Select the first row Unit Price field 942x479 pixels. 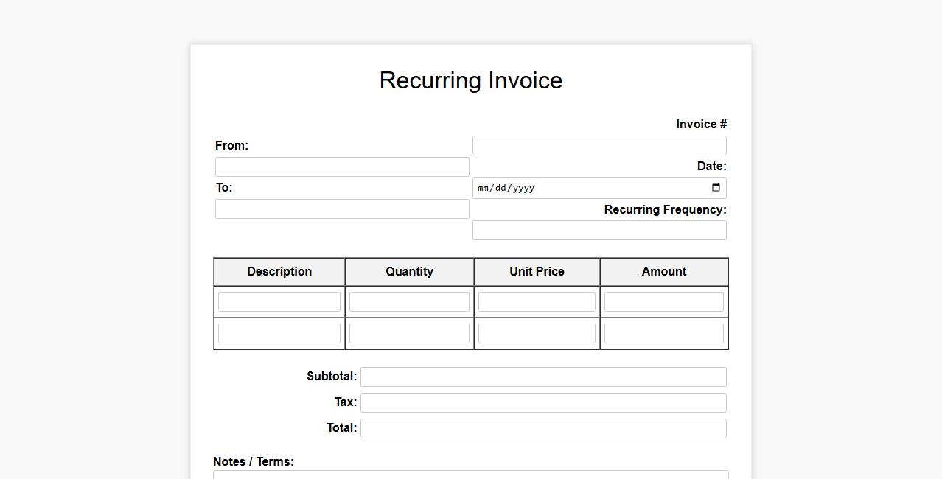(537, 301)
